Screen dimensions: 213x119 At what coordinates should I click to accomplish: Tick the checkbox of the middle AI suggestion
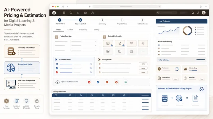click(100, 68)
